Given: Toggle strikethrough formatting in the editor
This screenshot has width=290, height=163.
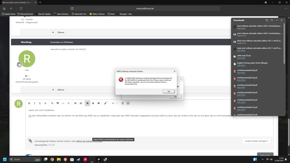Looking at the screenshot, I should (45, 103).
